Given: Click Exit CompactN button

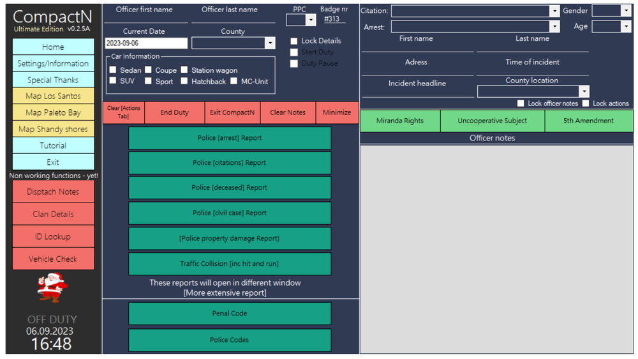Looking at the screenshot, I should pos(232,112).
